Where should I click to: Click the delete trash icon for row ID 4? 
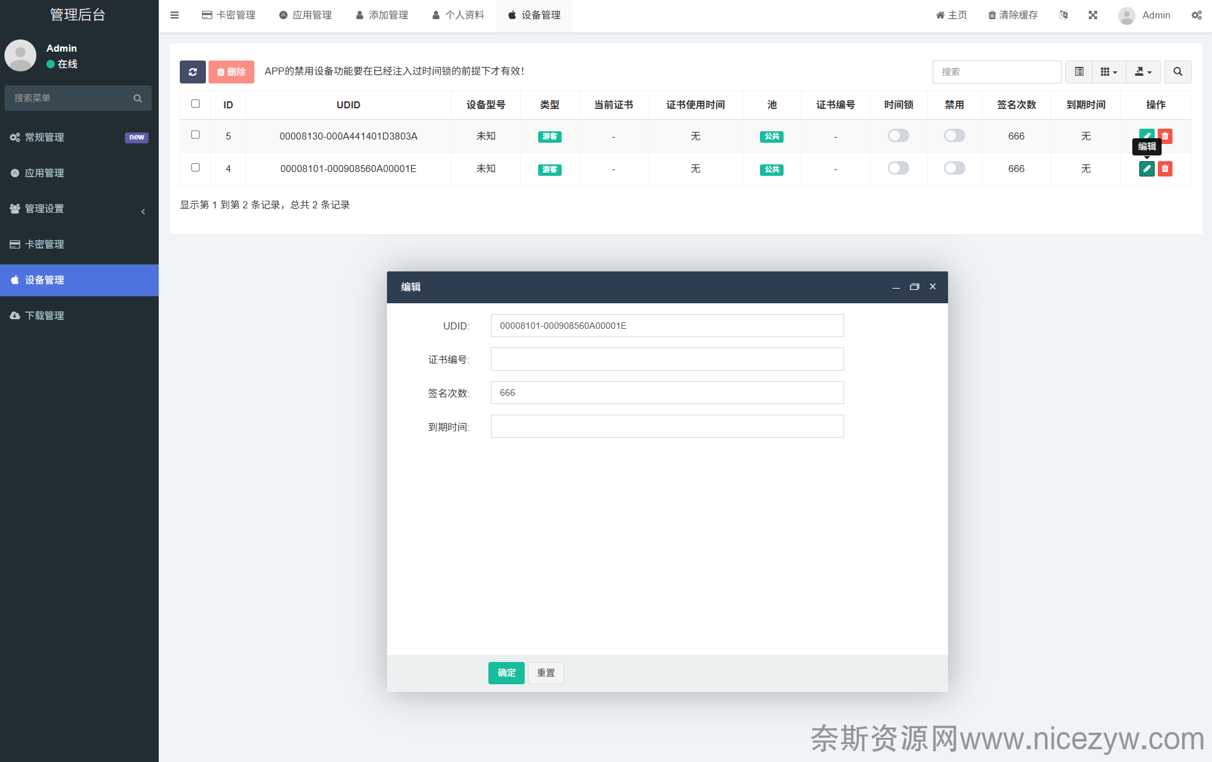1165,169
